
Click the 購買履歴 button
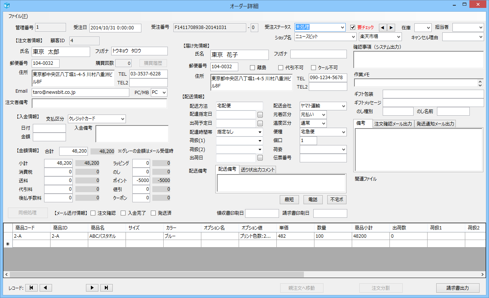[153, 63]
